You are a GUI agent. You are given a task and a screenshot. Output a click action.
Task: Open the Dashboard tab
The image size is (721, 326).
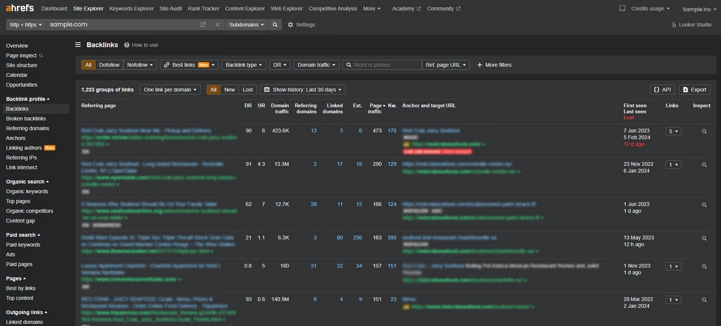(x=54, y=8)
